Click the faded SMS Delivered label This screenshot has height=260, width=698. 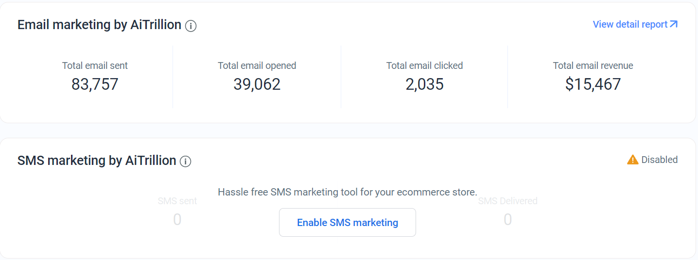(x=508, y=201)
